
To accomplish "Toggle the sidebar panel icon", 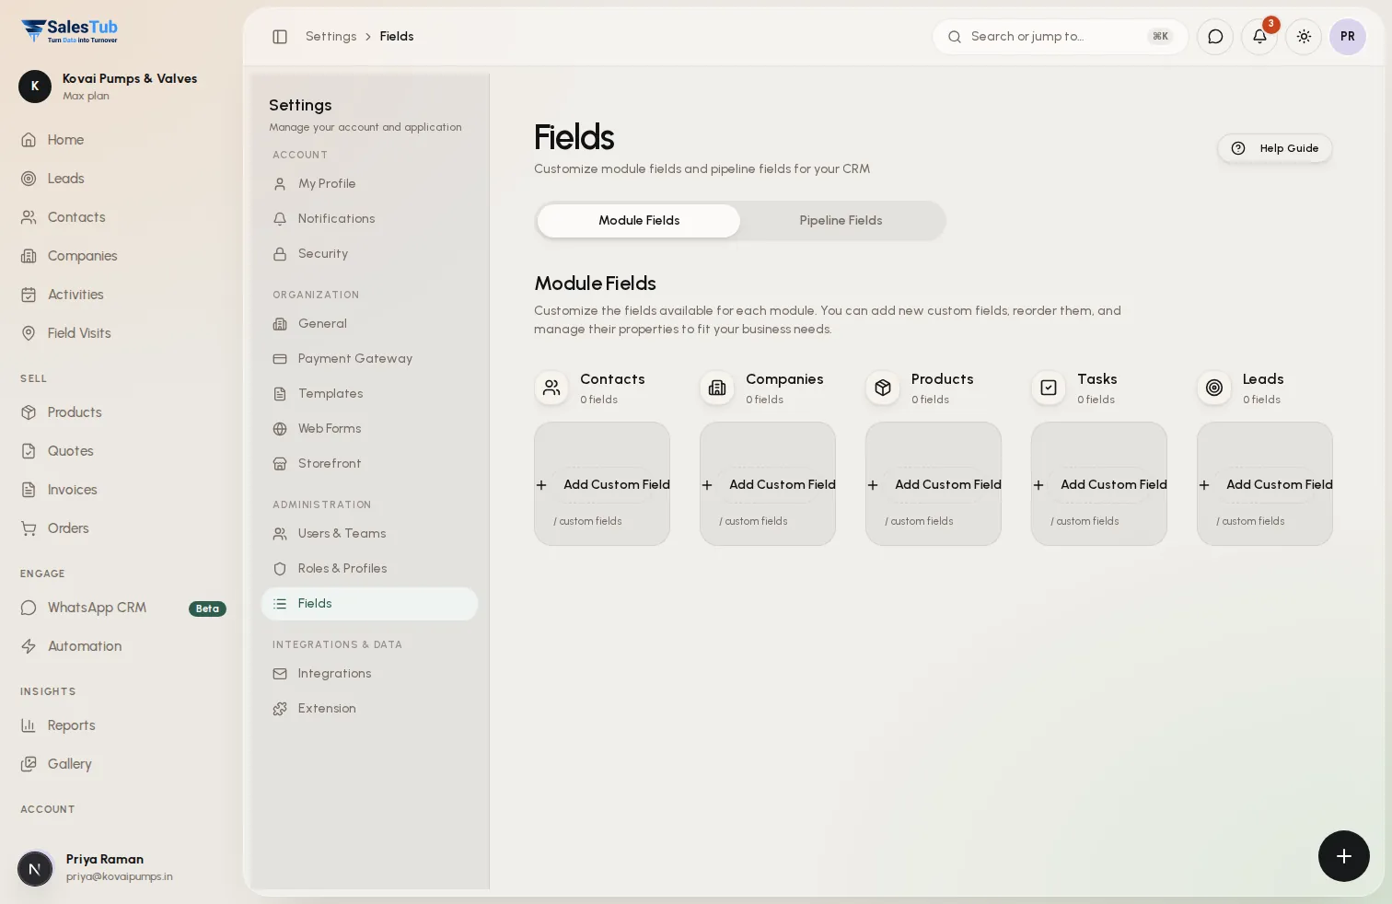I will (x=280, y=37).
